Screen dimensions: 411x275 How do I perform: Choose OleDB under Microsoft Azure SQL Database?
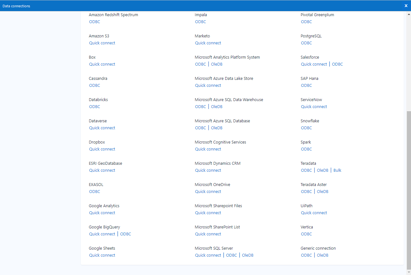[x=217, y=128]
